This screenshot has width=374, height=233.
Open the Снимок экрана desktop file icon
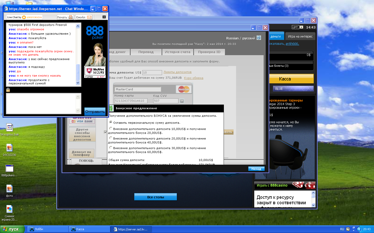pyautogui.click(x=10, y=213)
